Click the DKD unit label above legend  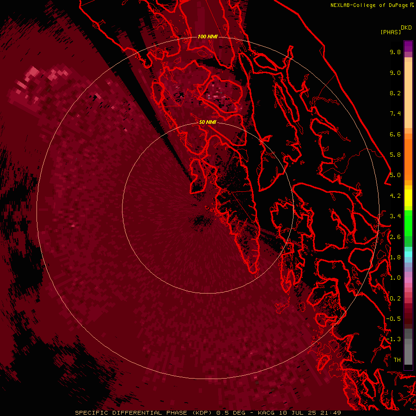click(406, 28)
